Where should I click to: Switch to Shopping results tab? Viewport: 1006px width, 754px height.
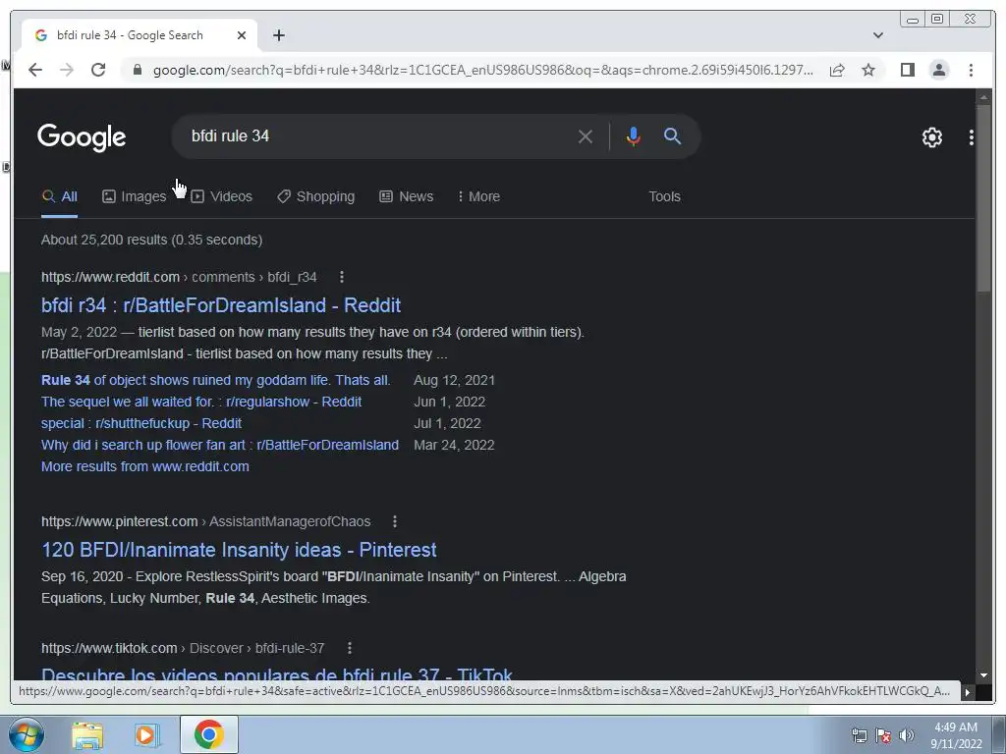[315, 196]
